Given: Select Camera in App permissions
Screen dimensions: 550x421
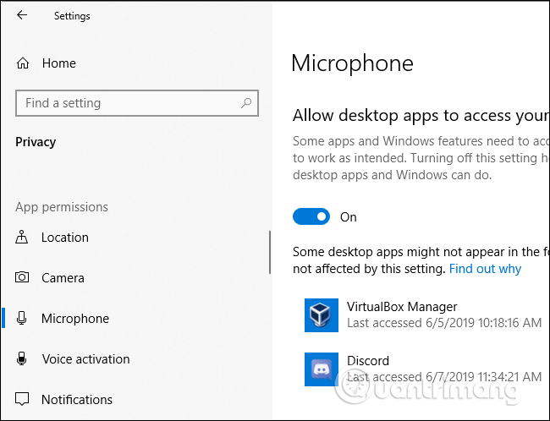Looking at the screenshot, I should [63, 278].
